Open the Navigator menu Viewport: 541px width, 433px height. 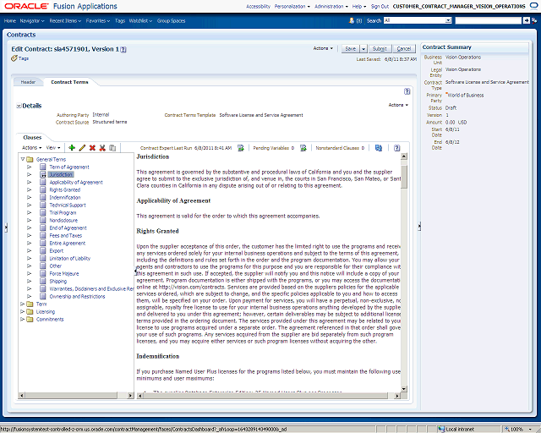(32, 20)
